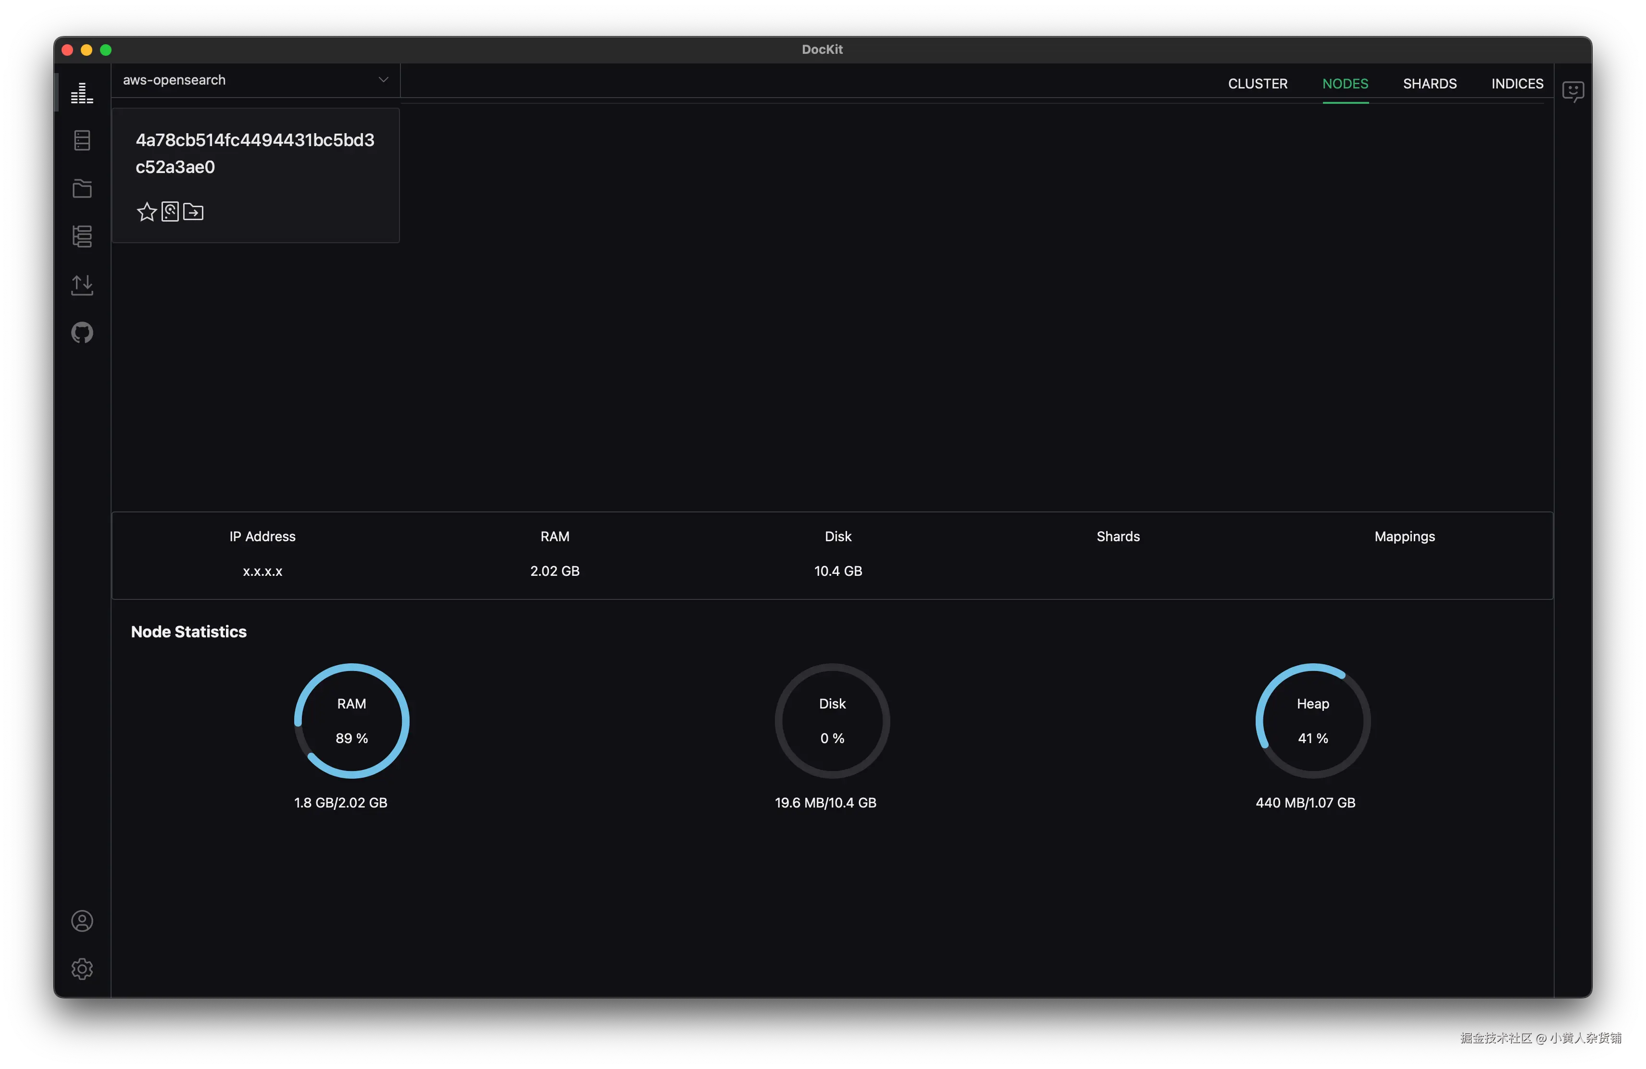This screenshot has height=1069, width=1646.
Task: Switch to the CLUSTER tab
Action: [1257, 84]
